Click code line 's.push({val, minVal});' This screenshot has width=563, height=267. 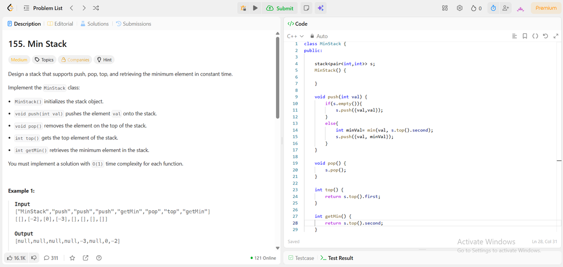tap(365, 137)
